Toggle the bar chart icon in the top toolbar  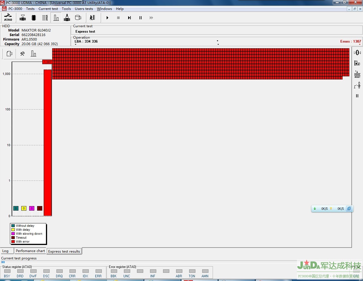coord(56,18)
